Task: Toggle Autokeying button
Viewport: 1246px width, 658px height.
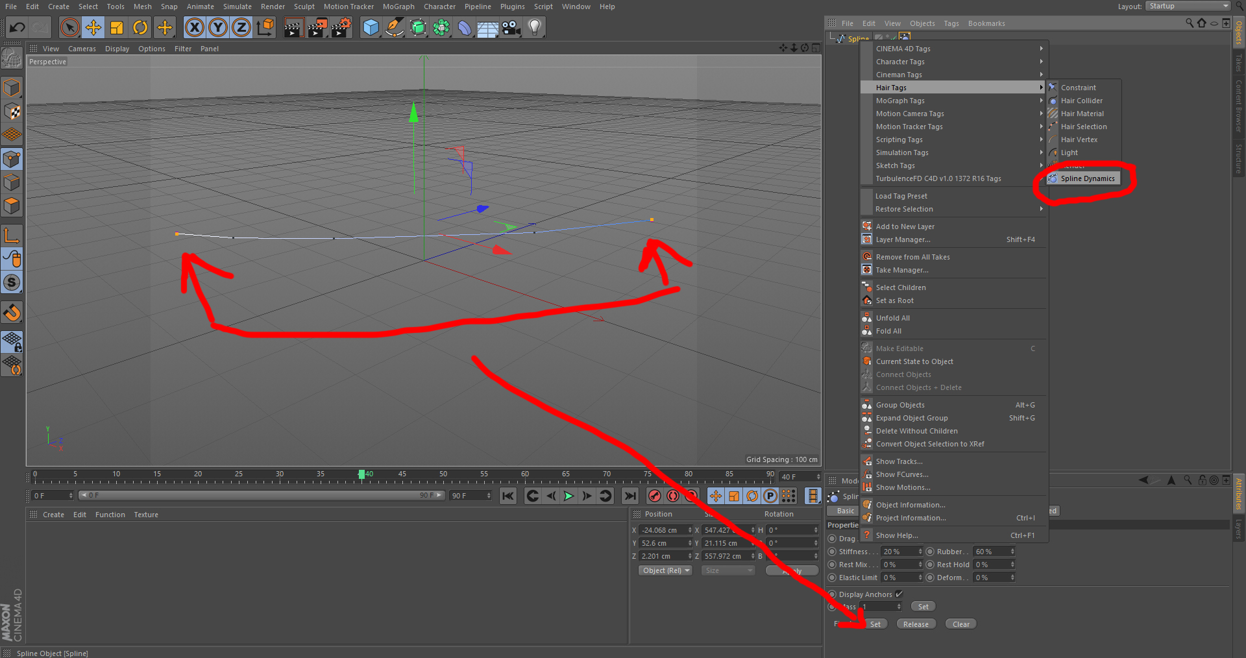Action: 673,496
